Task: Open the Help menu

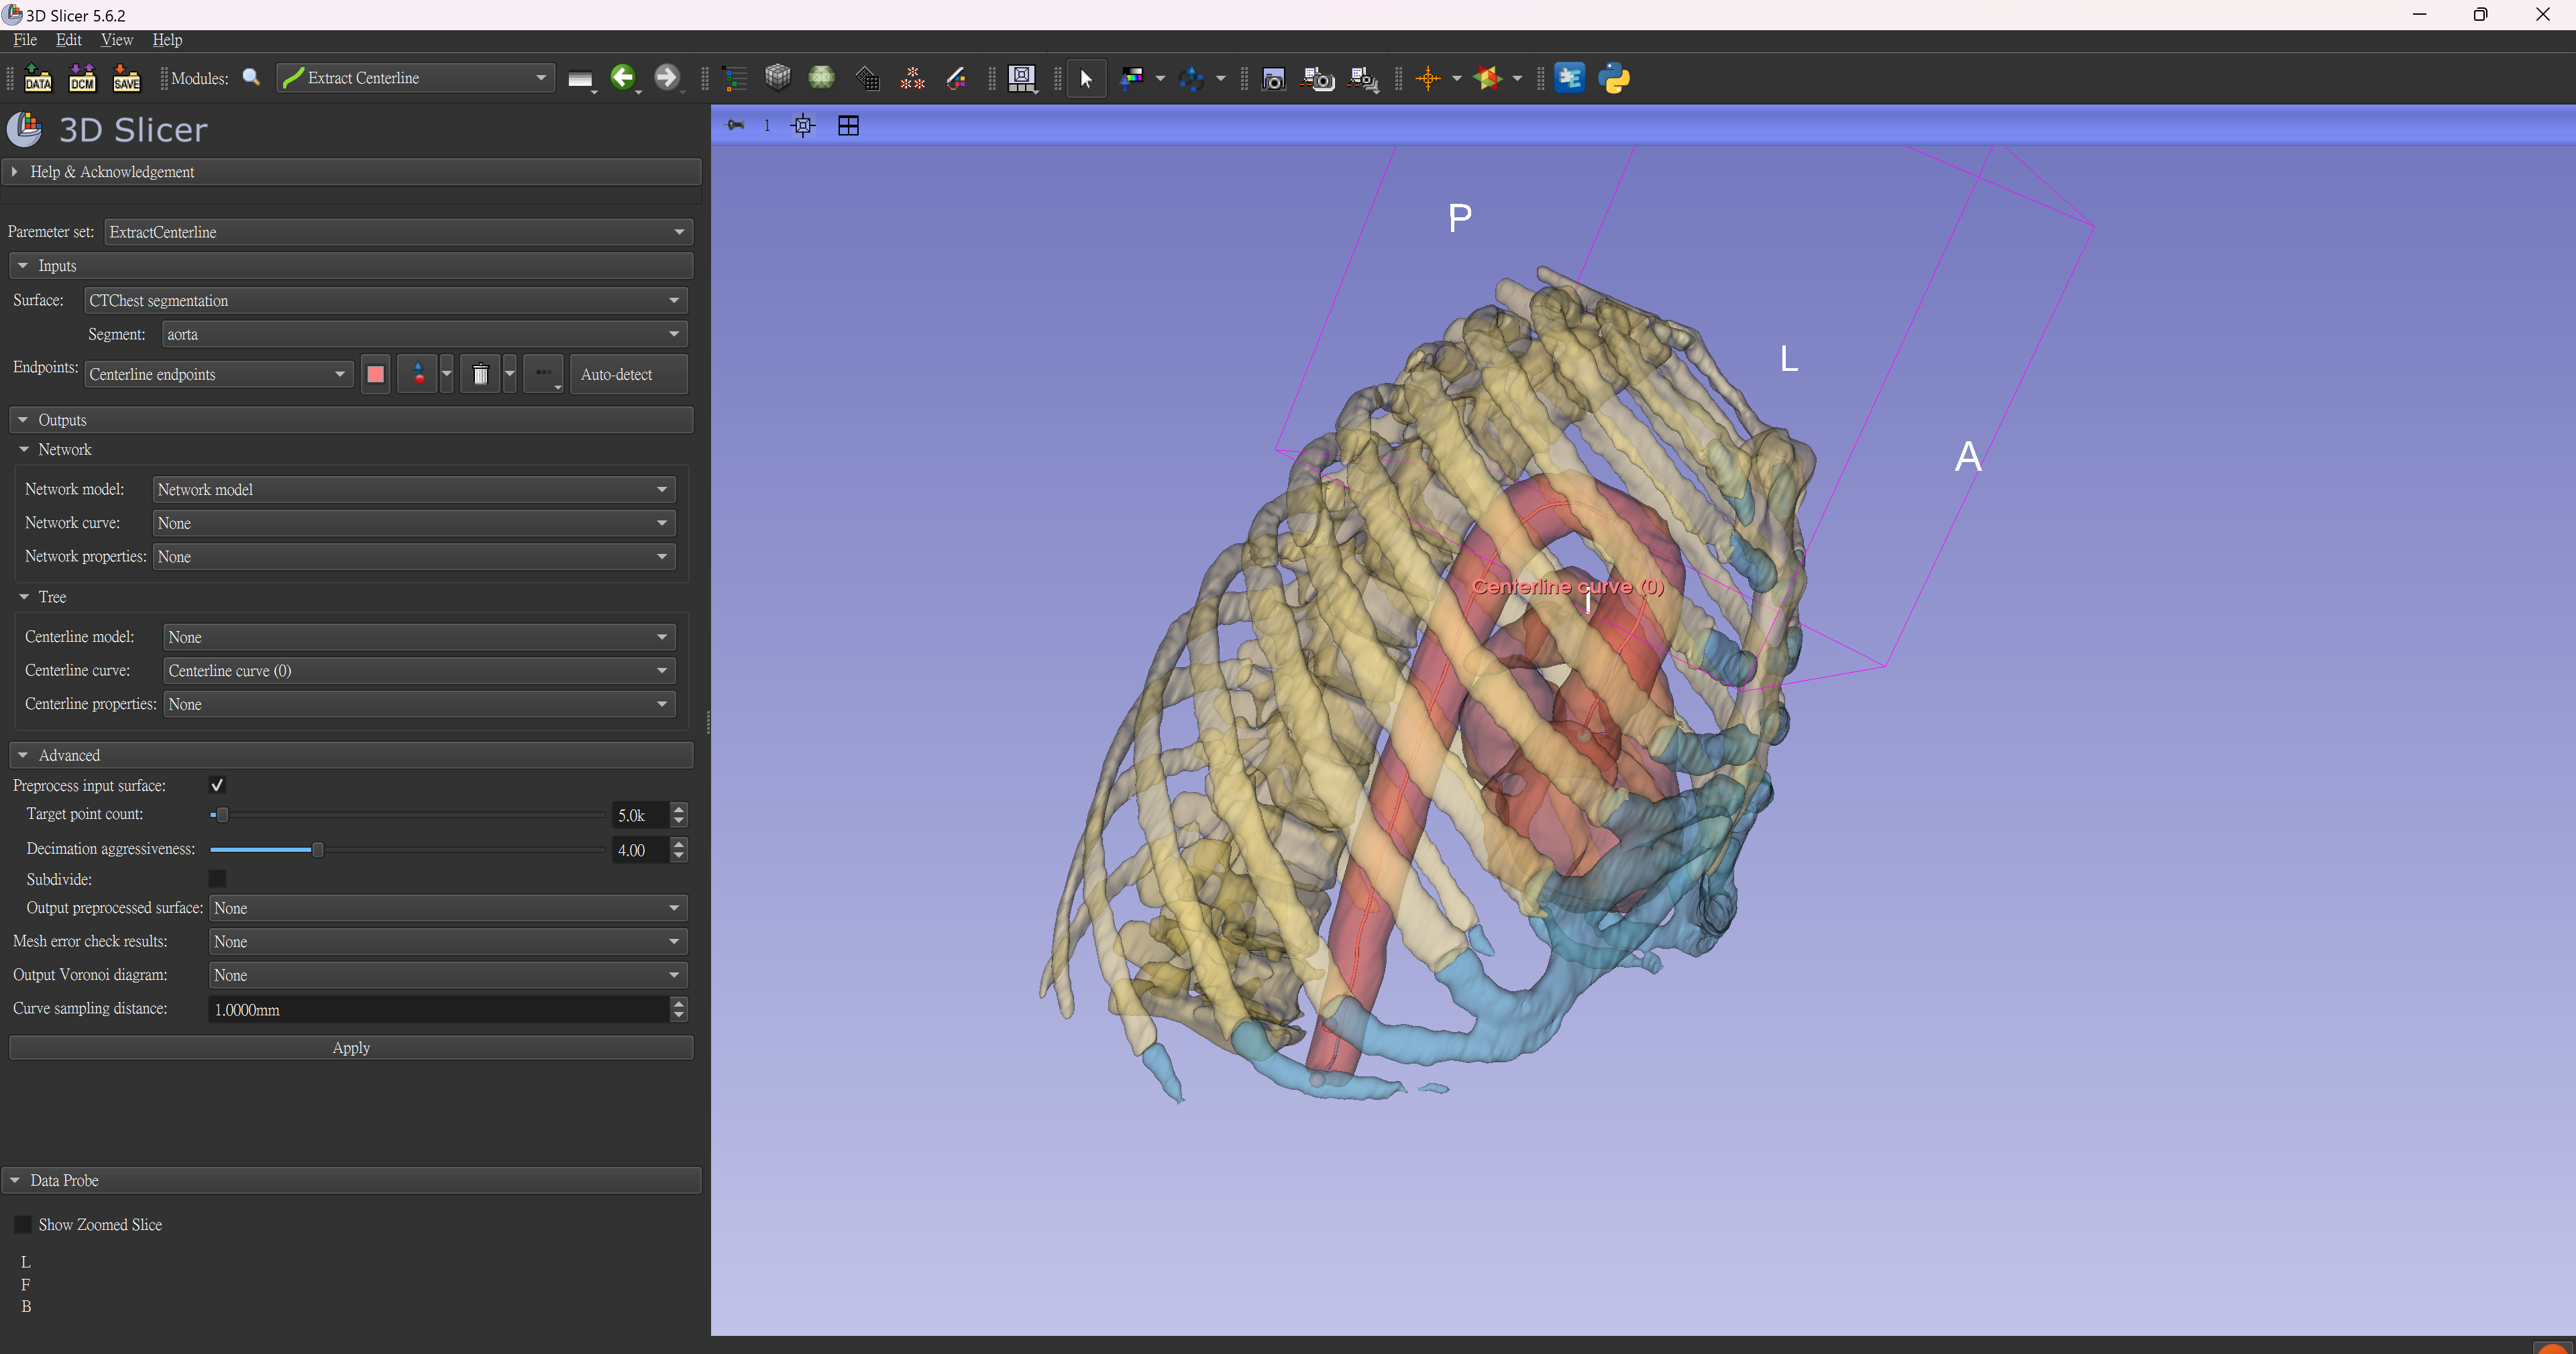Action: [x=167, y=40]
